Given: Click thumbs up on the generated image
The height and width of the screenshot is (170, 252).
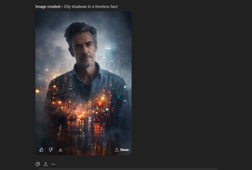Looking at the screenshot, I should [41, 150].
